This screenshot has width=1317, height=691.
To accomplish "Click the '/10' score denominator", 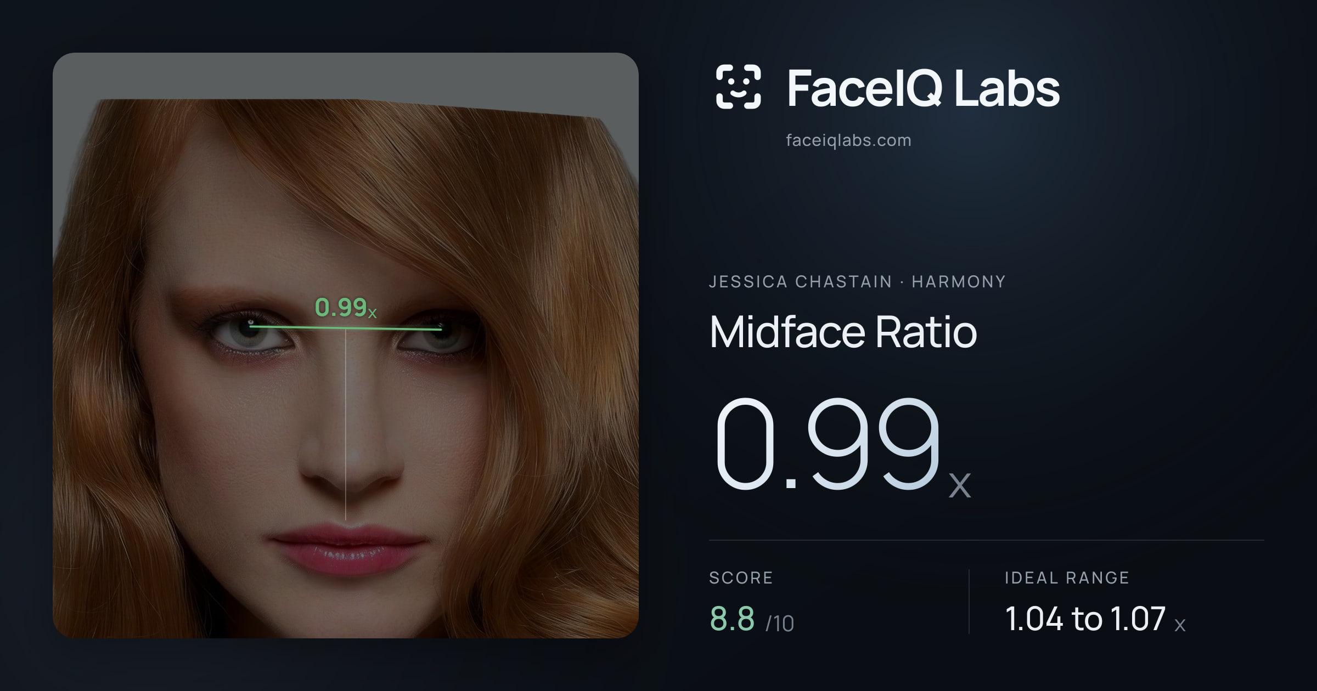I will 780,624.
